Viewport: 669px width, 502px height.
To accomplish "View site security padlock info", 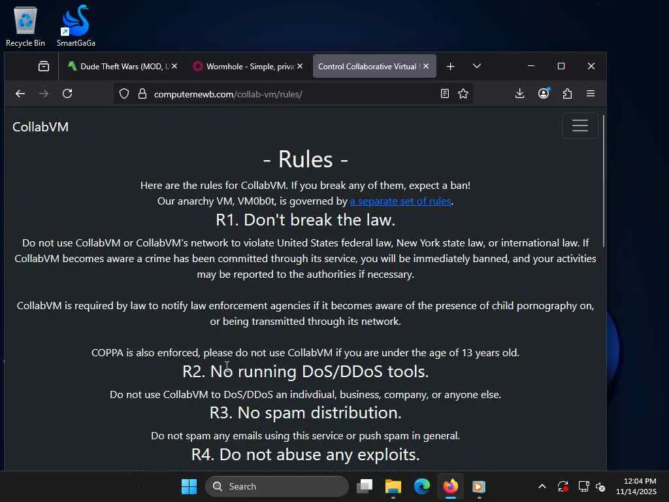I will (142, 93).
